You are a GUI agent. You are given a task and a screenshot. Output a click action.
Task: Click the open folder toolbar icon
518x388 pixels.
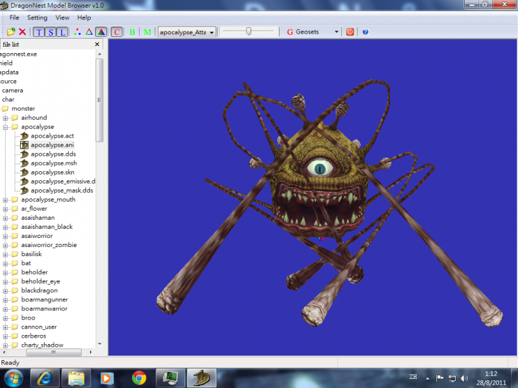point(11,32)
